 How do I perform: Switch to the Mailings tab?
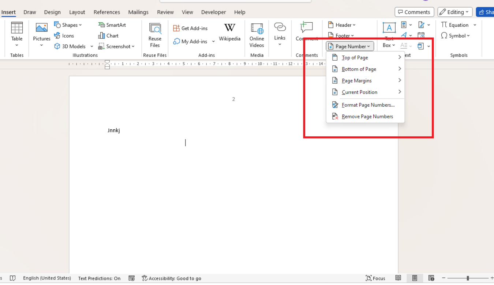pyautogui.click(x=138, y=12)
